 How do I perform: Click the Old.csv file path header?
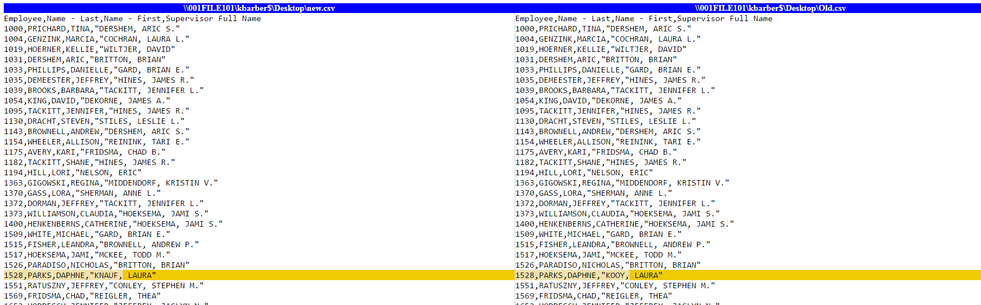coord(770,8)
